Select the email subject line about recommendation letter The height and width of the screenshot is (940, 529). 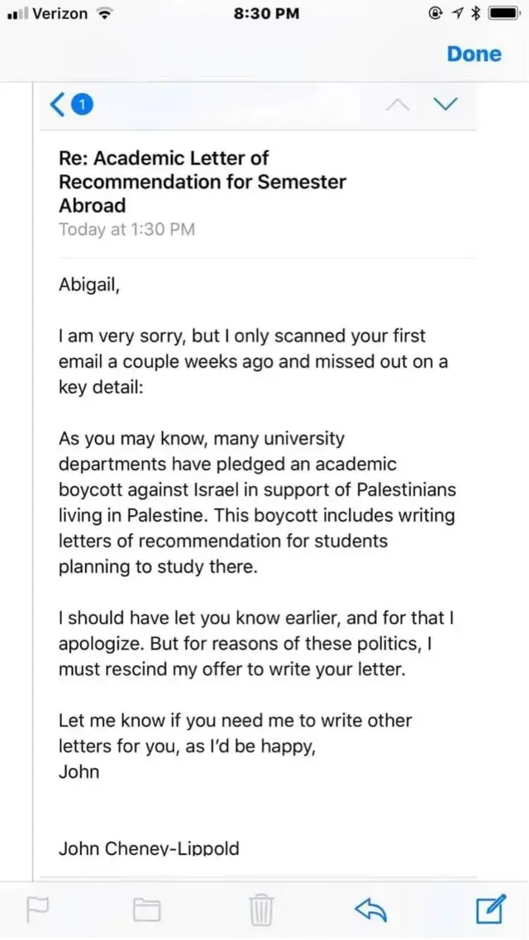coord(202,181)
